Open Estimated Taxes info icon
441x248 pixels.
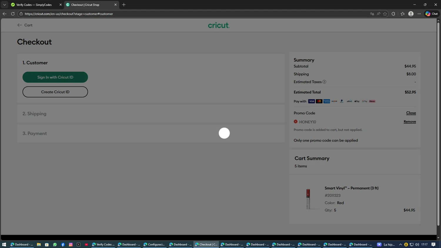coord(324,82)
